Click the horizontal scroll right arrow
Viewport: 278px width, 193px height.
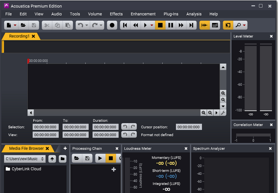(x=216, y=113)
